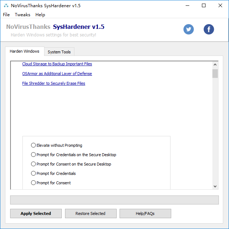Screen dimensions: 229x229
Task: Open the Twitter page icon
Action: 189,29
